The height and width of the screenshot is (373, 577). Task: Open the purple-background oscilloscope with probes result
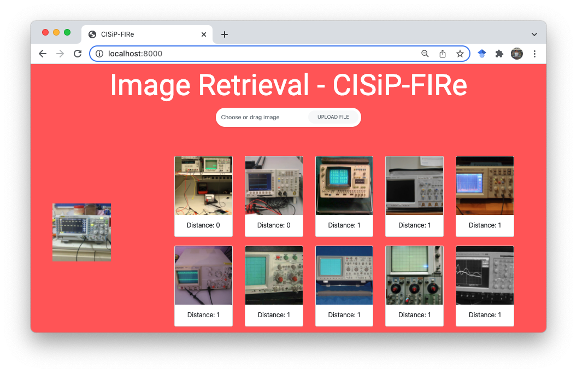203,286
